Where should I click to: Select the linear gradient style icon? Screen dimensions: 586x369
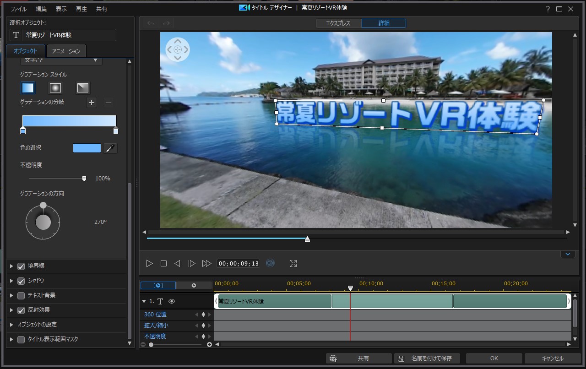pos(28,87)
